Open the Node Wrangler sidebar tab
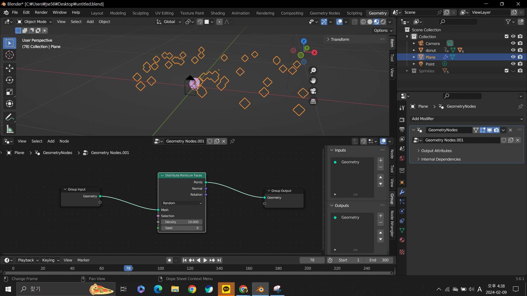 coord(392,223)
